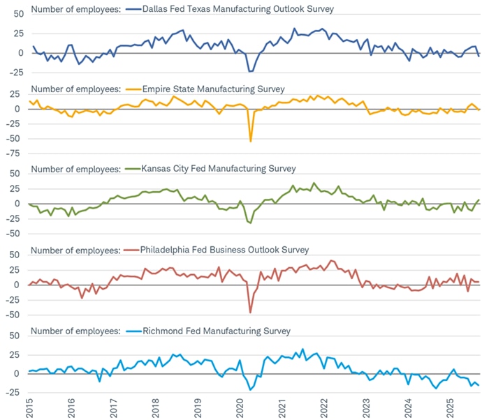
Task: Click the 2020 trough of the Kansas City line
Action: (250, 223)
